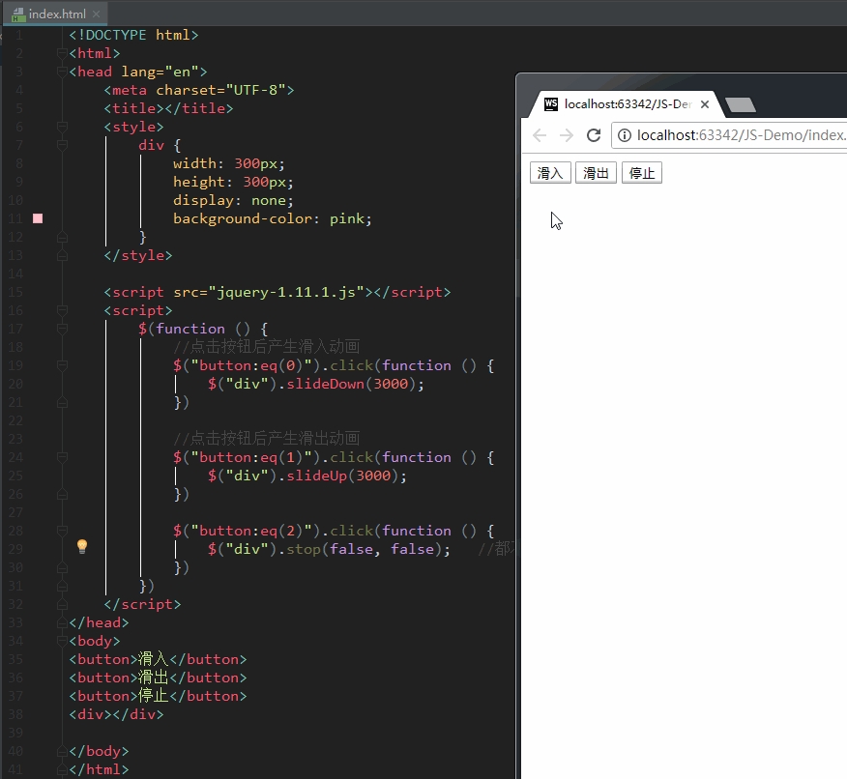Click the index.html file icon in editor tab
This screenshot has width=847, height=779.
[x=17, y=14]
